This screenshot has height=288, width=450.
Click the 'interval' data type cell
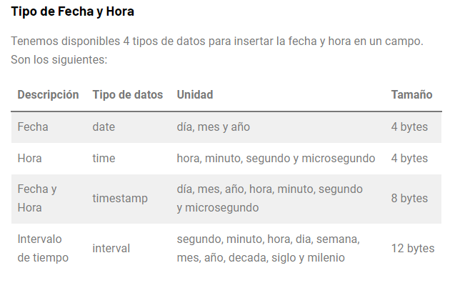pos(111,249)
